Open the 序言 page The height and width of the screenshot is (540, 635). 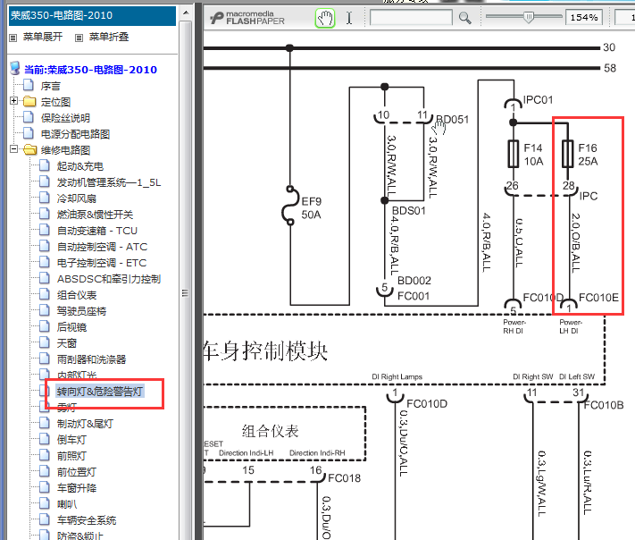(51, 86)
